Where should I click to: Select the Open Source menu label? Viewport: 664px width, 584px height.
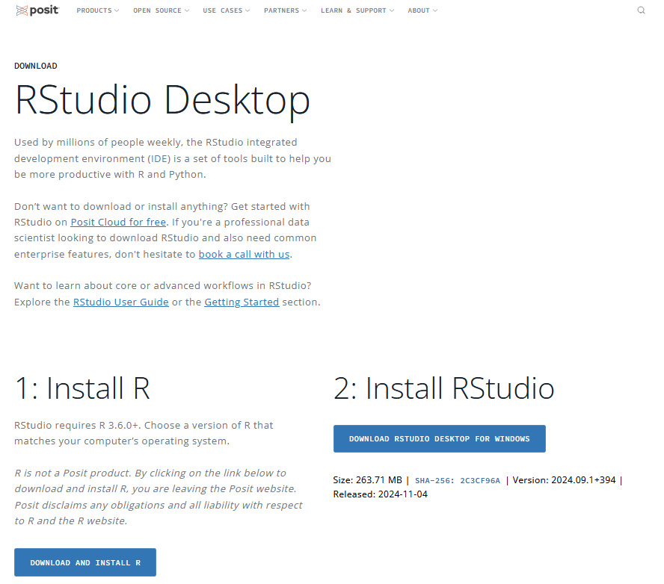pos(157,11)
